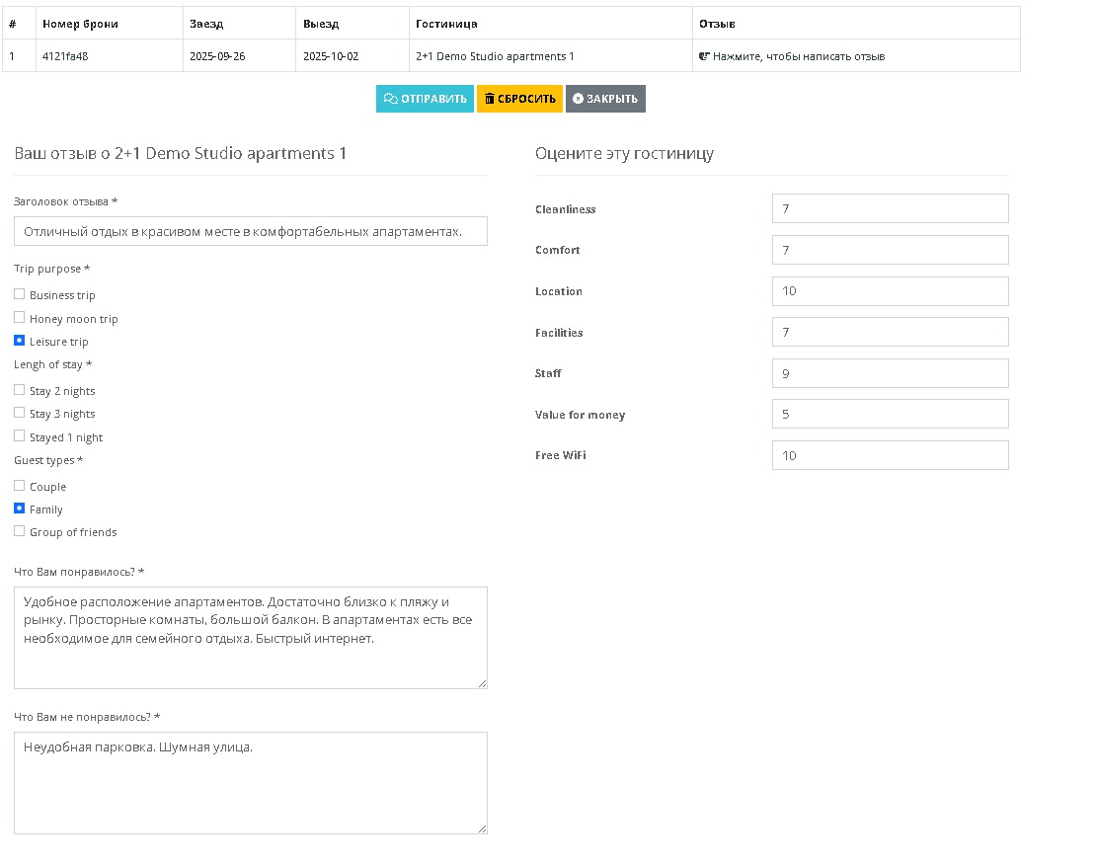Select Couple guest type
1098x864 pixels.
coord(20,486)
